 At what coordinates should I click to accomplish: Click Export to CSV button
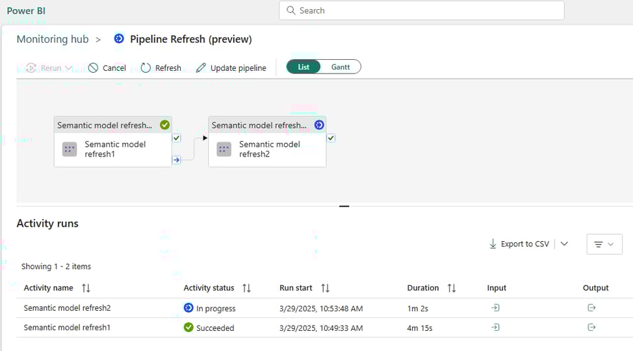click(x=519, y=244)
